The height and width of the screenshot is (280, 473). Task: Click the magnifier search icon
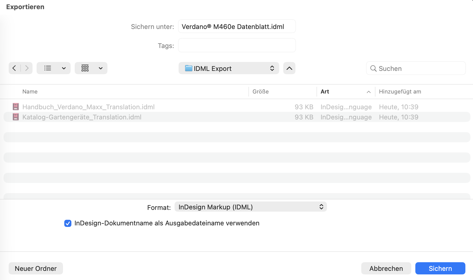(x=373, y=68)
